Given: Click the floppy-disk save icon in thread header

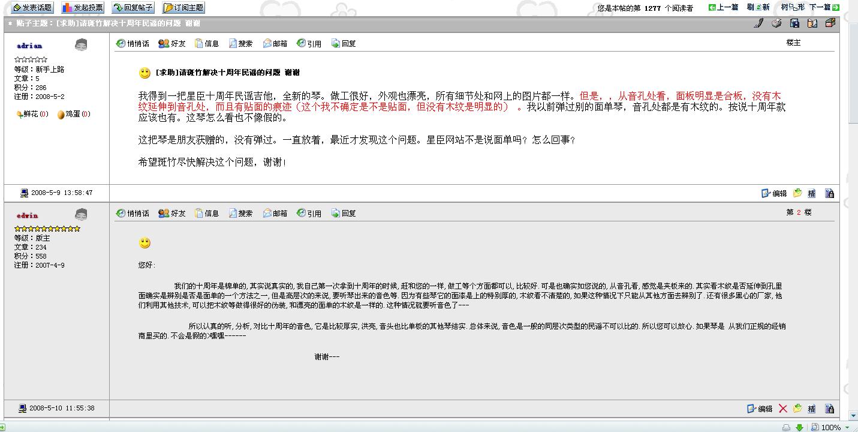Looking at the screenshot, I should click(x=794, y=23).
